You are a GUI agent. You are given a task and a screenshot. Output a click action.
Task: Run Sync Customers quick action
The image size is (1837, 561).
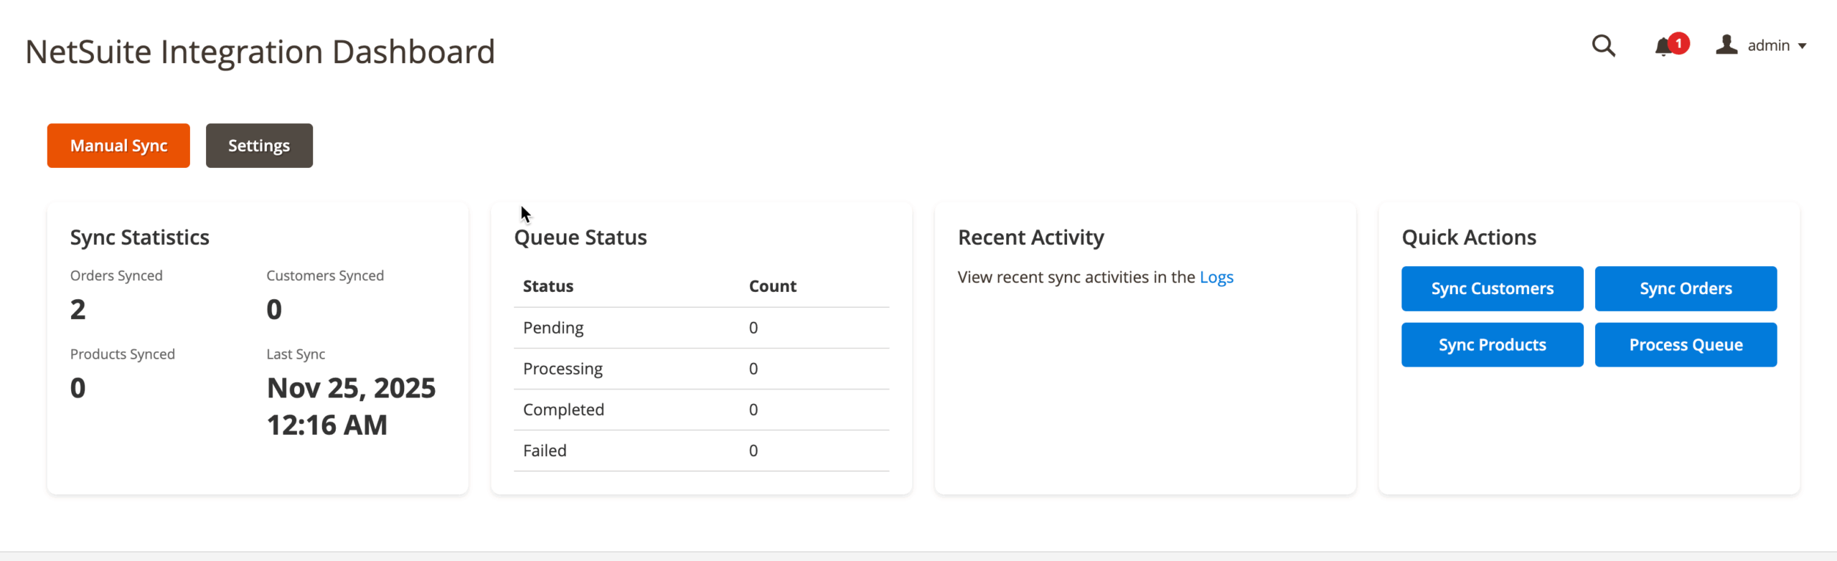[1492, 288]
